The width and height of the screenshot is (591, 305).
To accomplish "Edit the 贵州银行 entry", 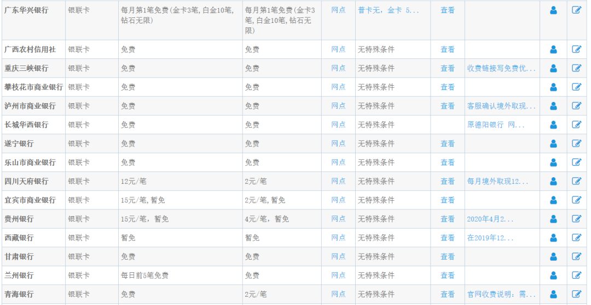I will (577, 219).
